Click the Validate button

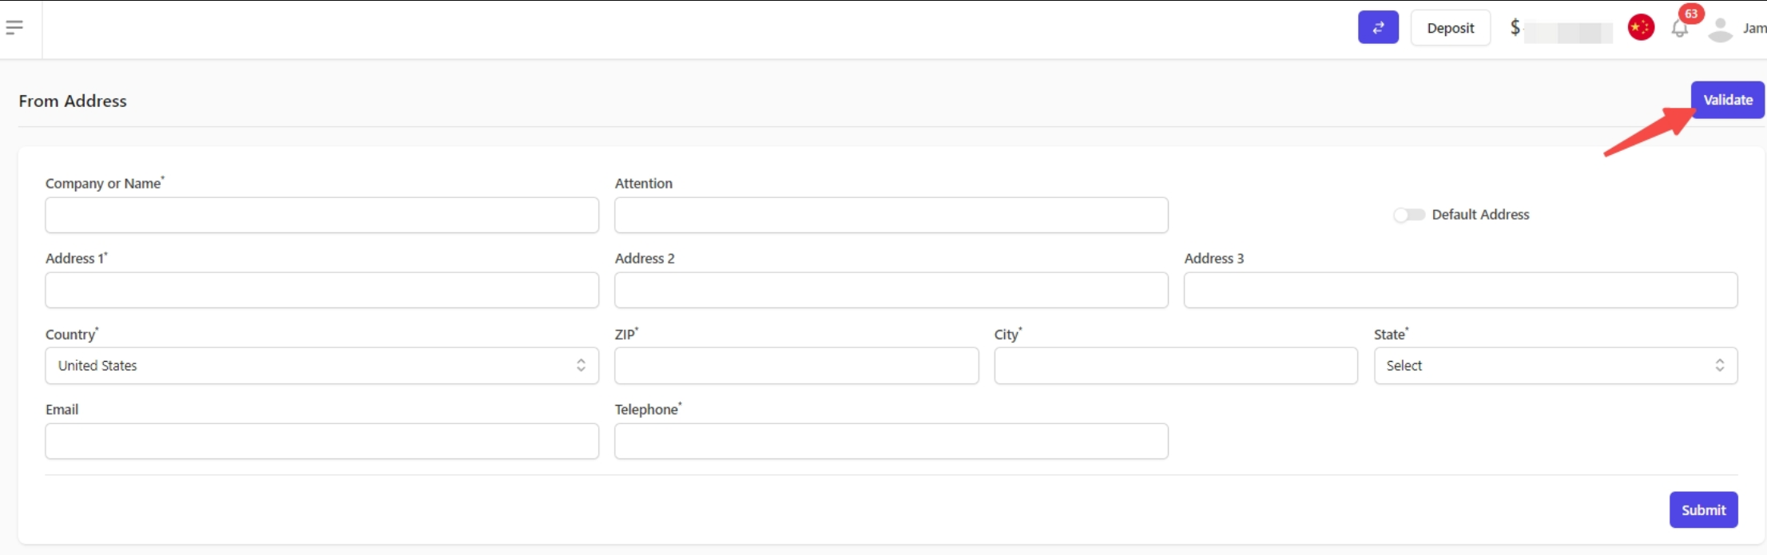[1727, 100]
